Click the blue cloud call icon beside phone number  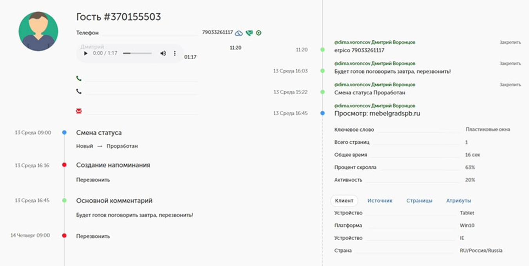coord(238,33)
